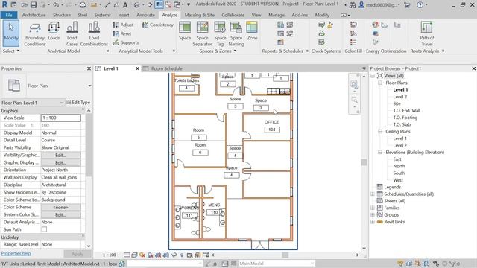Select the Space tool
The width and height of the screenshot is (477, 268).
[185, 31]
